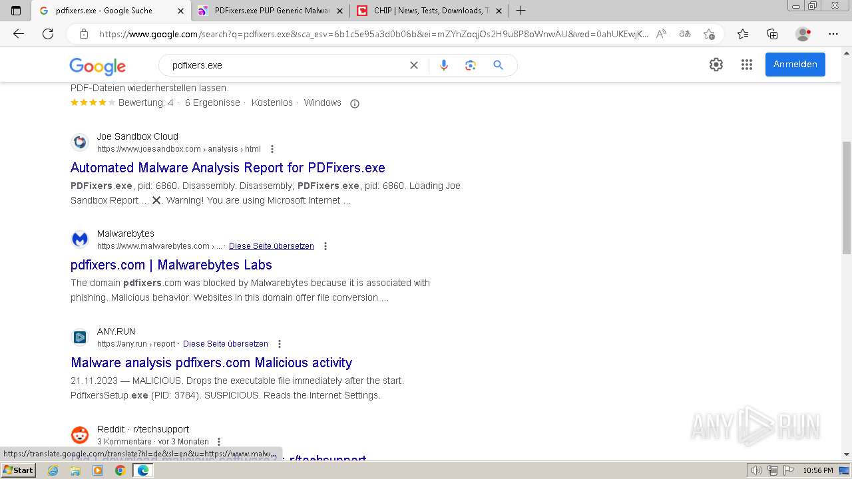Open Automated Malware Analysis Report for PDFixers.exe
852x479 pixels.
228,168
